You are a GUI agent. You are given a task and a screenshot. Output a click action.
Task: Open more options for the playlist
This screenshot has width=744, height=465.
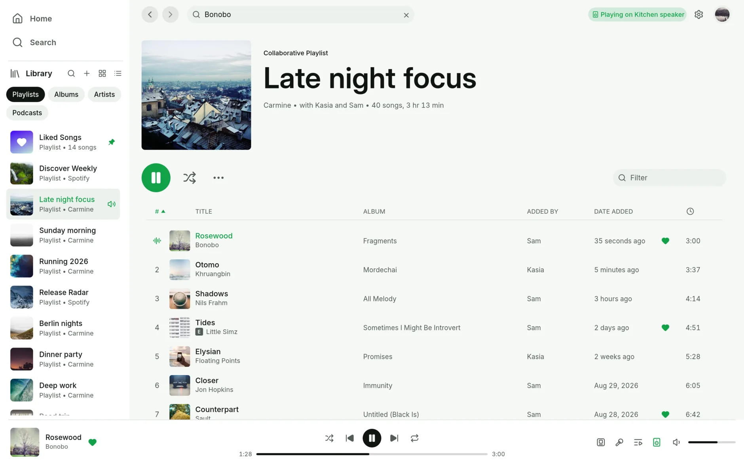click(218, 178)
